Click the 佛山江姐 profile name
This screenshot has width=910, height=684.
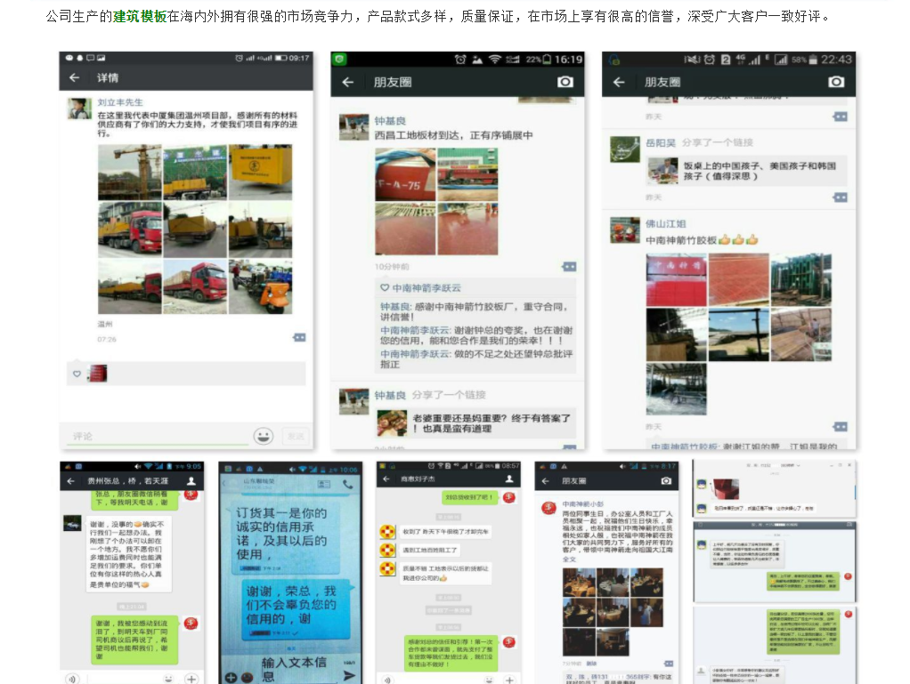click(x=665, y=223)
